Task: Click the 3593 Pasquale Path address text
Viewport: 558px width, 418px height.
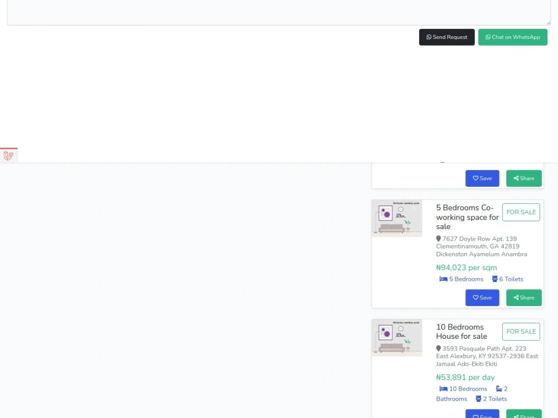Action: (487, 356)
